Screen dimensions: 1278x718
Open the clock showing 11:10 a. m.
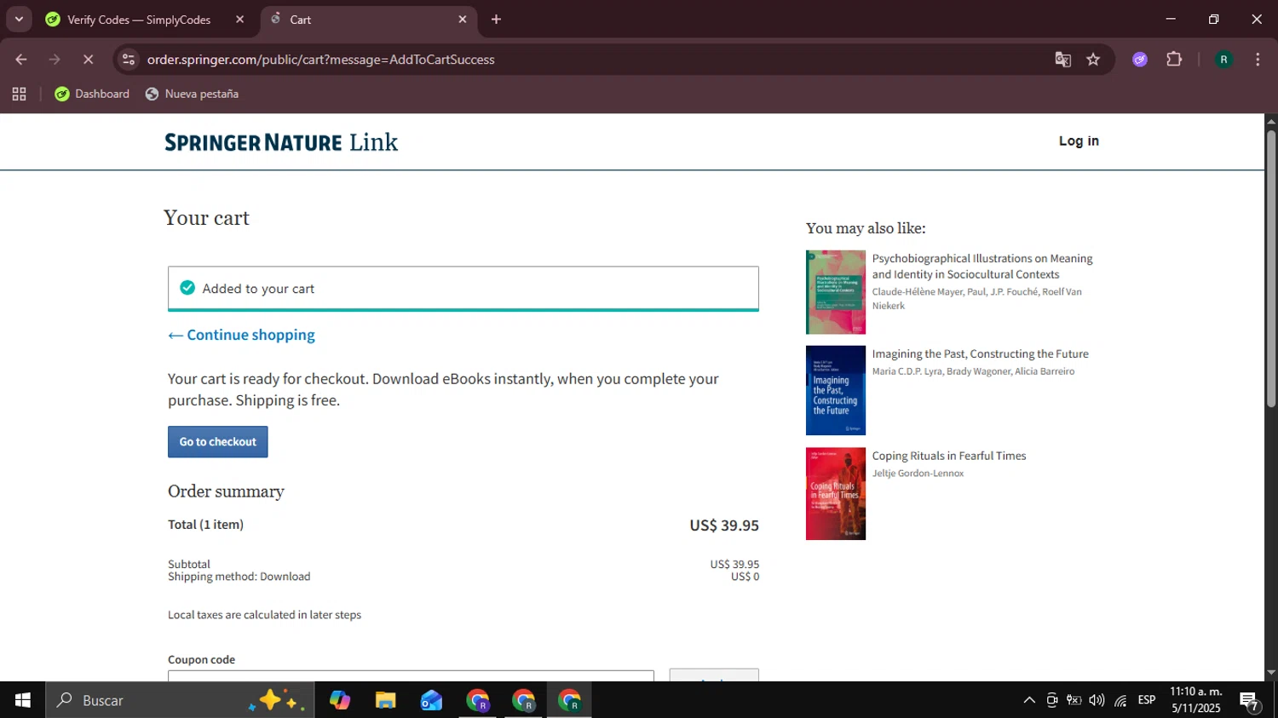(x=1196, y=700)
